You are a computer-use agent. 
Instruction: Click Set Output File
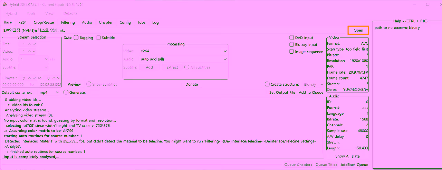pos(282,93)
